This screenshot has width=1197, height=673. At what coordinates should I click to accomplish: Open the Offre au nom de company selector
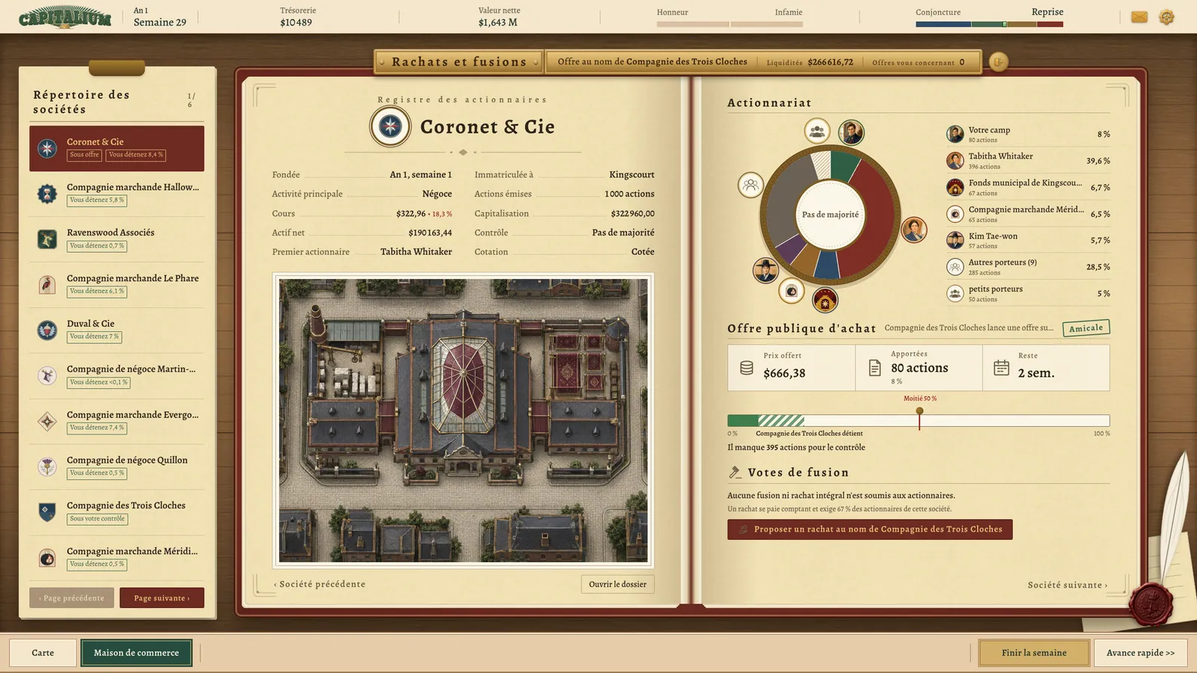coord(652,62)
